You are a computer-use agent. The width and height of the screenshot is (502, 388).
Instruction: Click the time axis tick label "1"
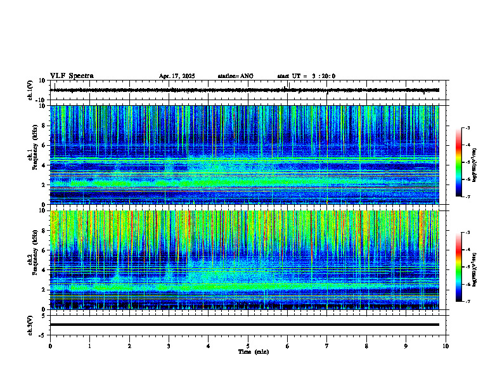click(89, 346)
